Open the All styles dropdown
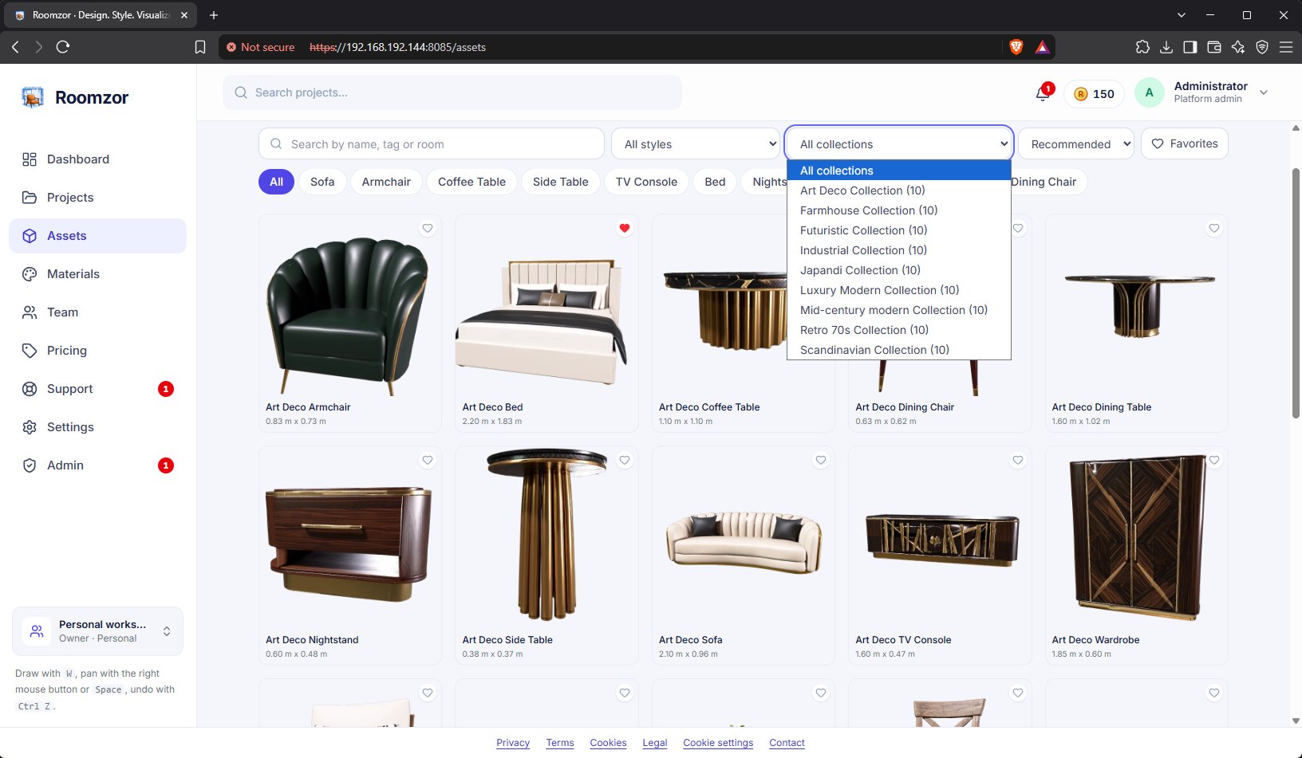The image size is (1302, 758). click(x=696, y=144)
